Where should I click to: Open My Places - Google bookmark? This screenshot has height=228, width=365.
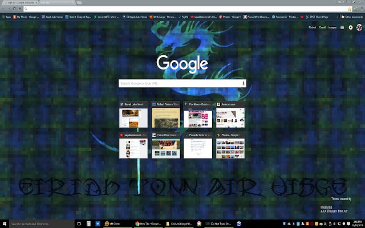26,17
